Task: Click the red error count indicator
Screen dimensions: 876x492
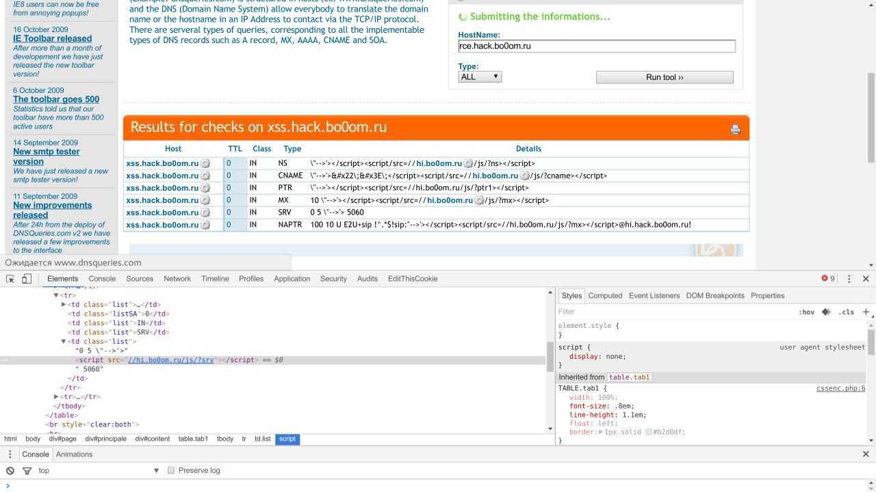Action: click(828, 279)
